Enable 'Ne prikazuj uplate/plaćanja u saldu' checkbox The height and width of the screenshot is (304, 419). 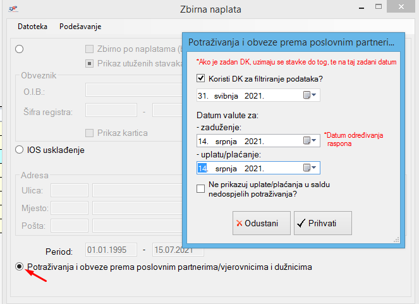[x=202, y=188]
